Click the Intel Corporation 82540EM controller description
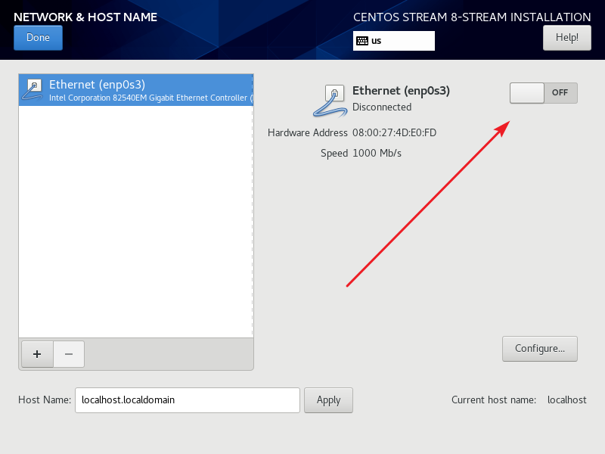Image resolution: width=605 pixels, height=454 pixels. (150, 98)
